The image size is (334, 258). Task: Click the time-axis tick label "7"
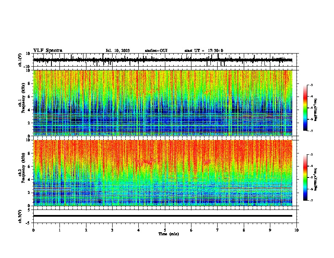tap(218, 230)
